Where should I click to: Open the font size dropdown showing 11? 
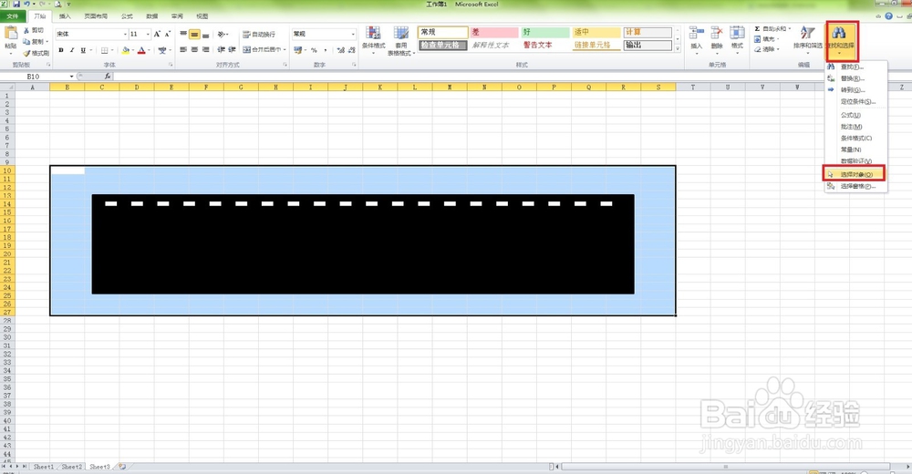[148, 35]
